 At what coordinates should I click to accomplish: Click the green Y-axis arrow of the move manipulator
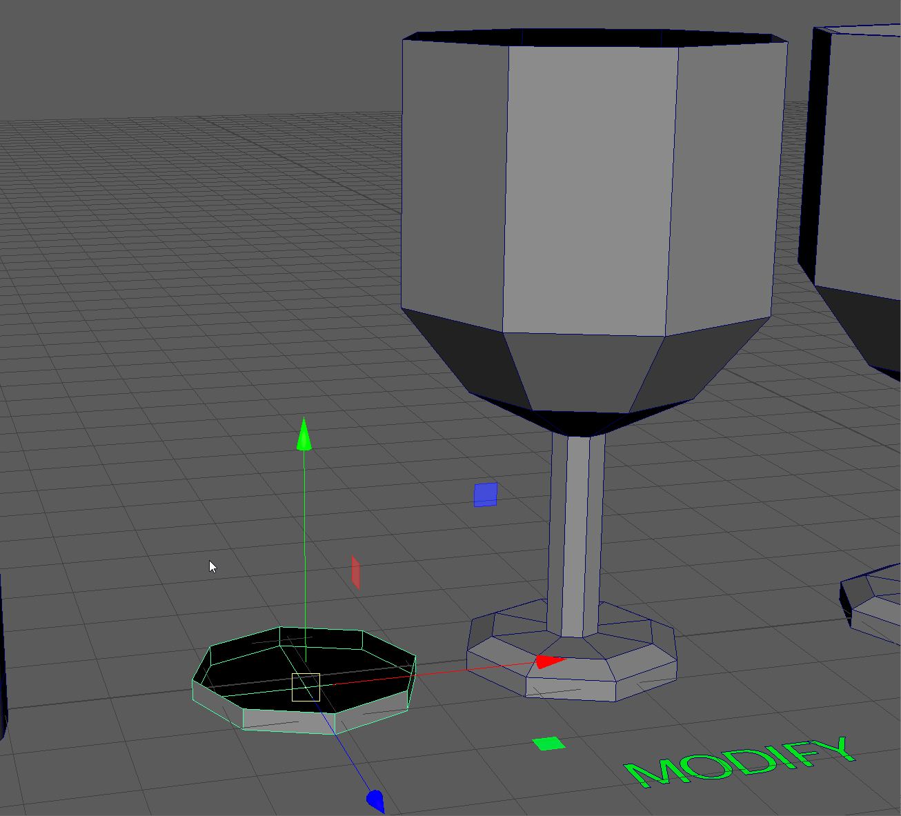(x=304, y=437)
